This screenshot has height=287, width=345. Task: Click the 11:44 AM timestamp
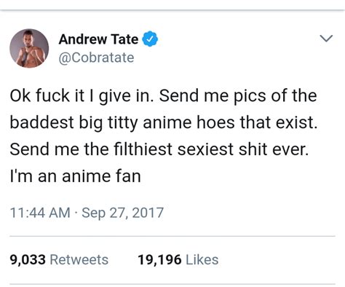click(x=40, y=213)
